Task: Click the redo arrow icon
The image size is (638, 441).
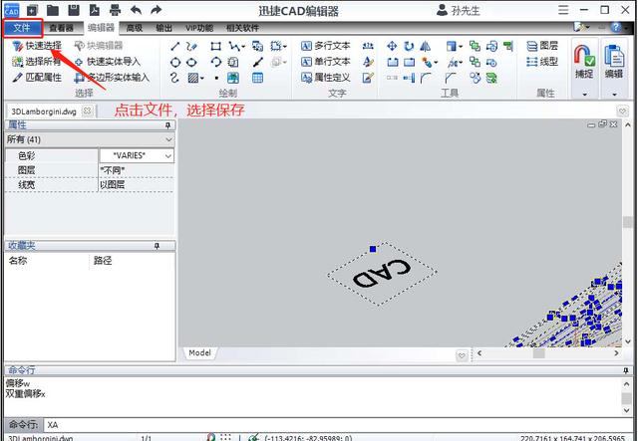Action: (157, 10)
